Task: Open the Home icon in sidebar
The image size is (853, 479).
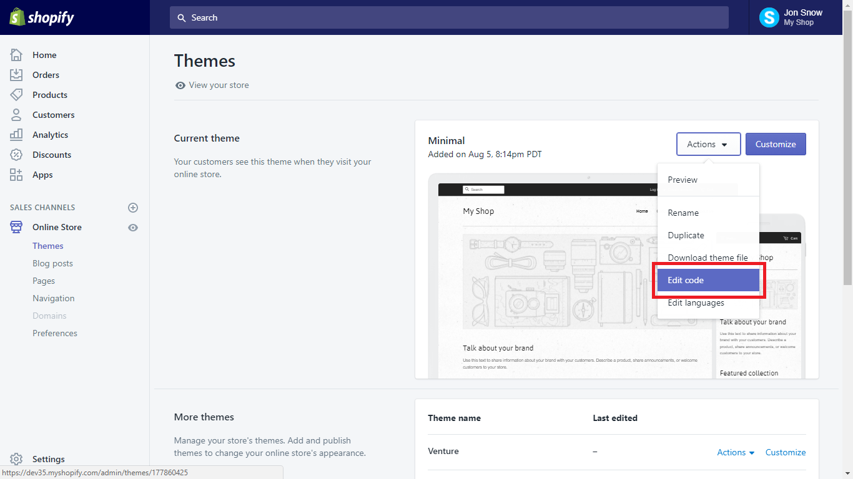Action: (x=16, y=55)
